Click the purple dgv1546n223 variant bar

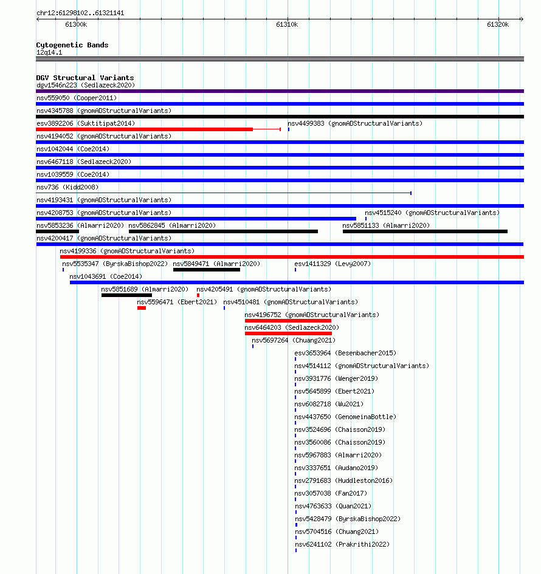pyautogui.click(x=280, y=91)
